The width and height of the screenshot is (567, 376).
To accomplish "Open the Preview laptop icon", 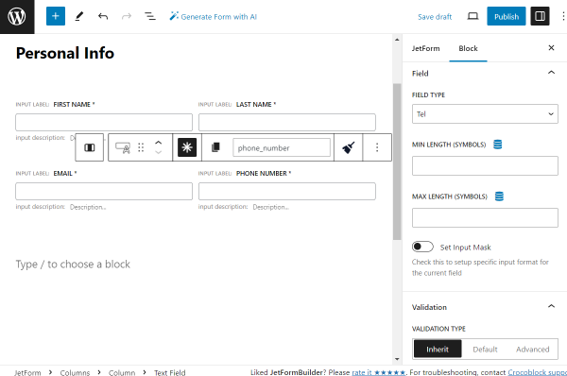I will [472, 16].
